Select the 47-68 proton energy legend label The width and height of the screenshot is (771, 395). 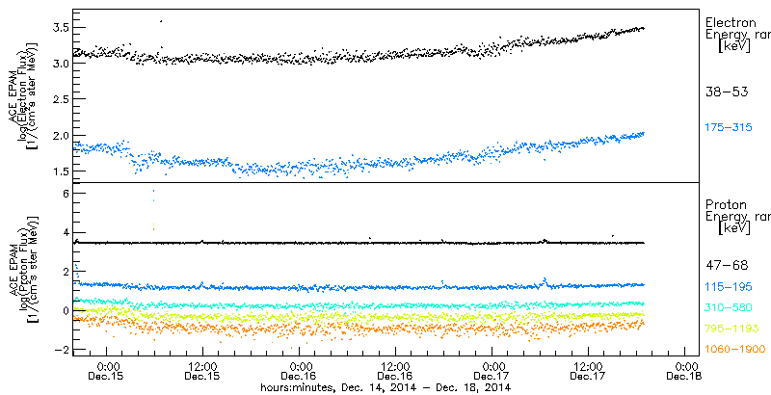pos(727,266)
